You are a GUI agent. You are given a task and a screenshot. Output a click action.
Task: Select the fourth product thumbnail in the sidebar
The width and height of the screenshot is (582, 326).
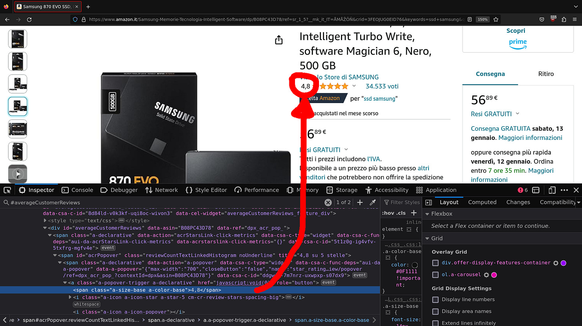tap(18, 106)
